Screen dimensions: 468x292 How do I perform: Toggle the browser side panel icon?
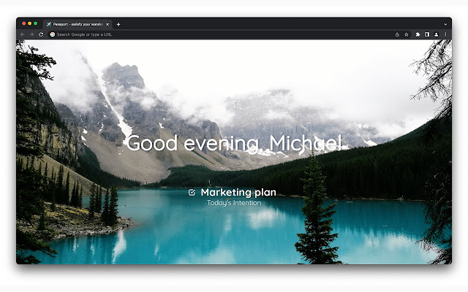427,34
